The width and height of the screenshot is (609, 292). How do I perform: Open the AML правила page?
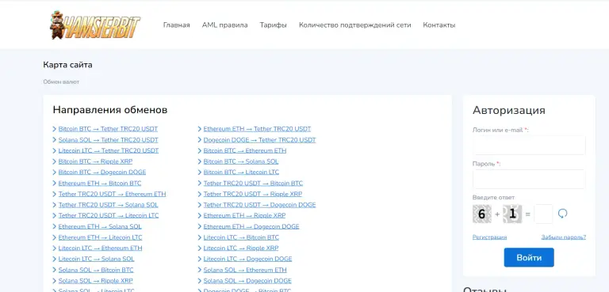[x=224, y=25]
